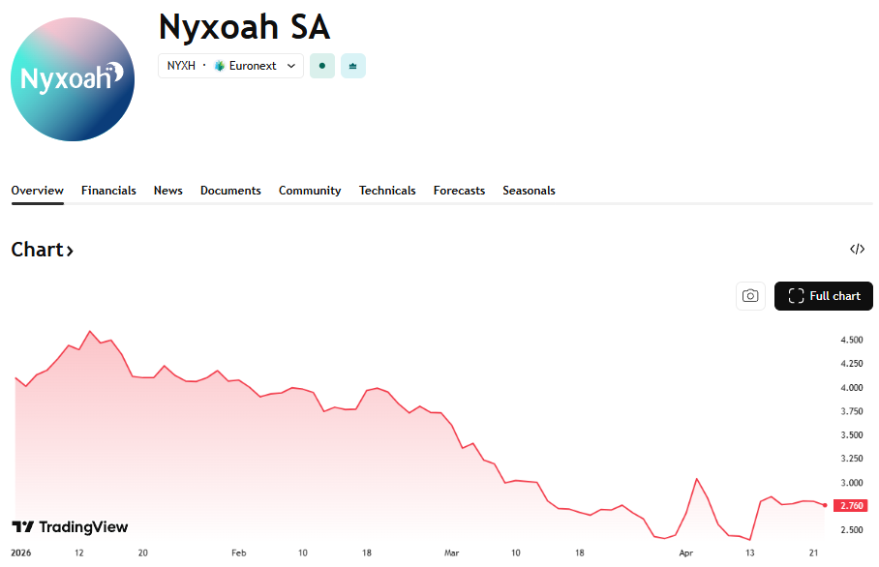Click the embed code icon
Viewport: 879px width, 567px height.
click(x=857, y=250)
